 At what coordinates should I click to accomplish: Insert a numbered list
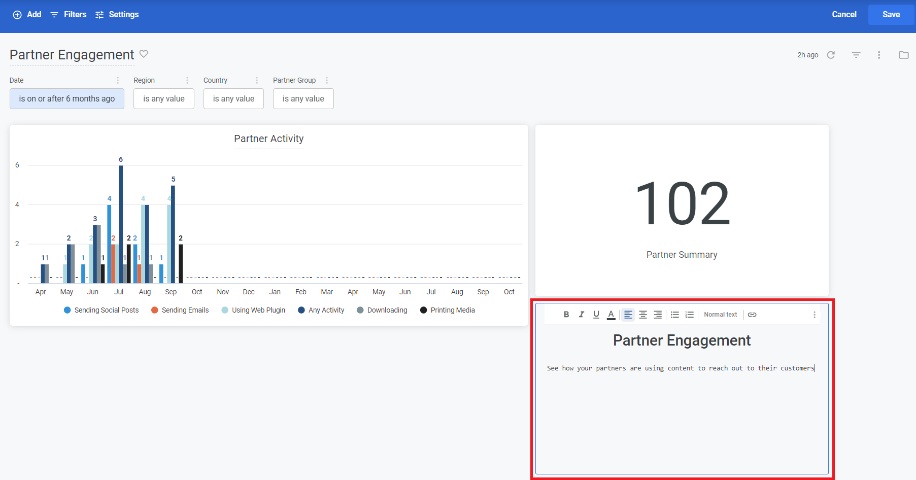690,315
